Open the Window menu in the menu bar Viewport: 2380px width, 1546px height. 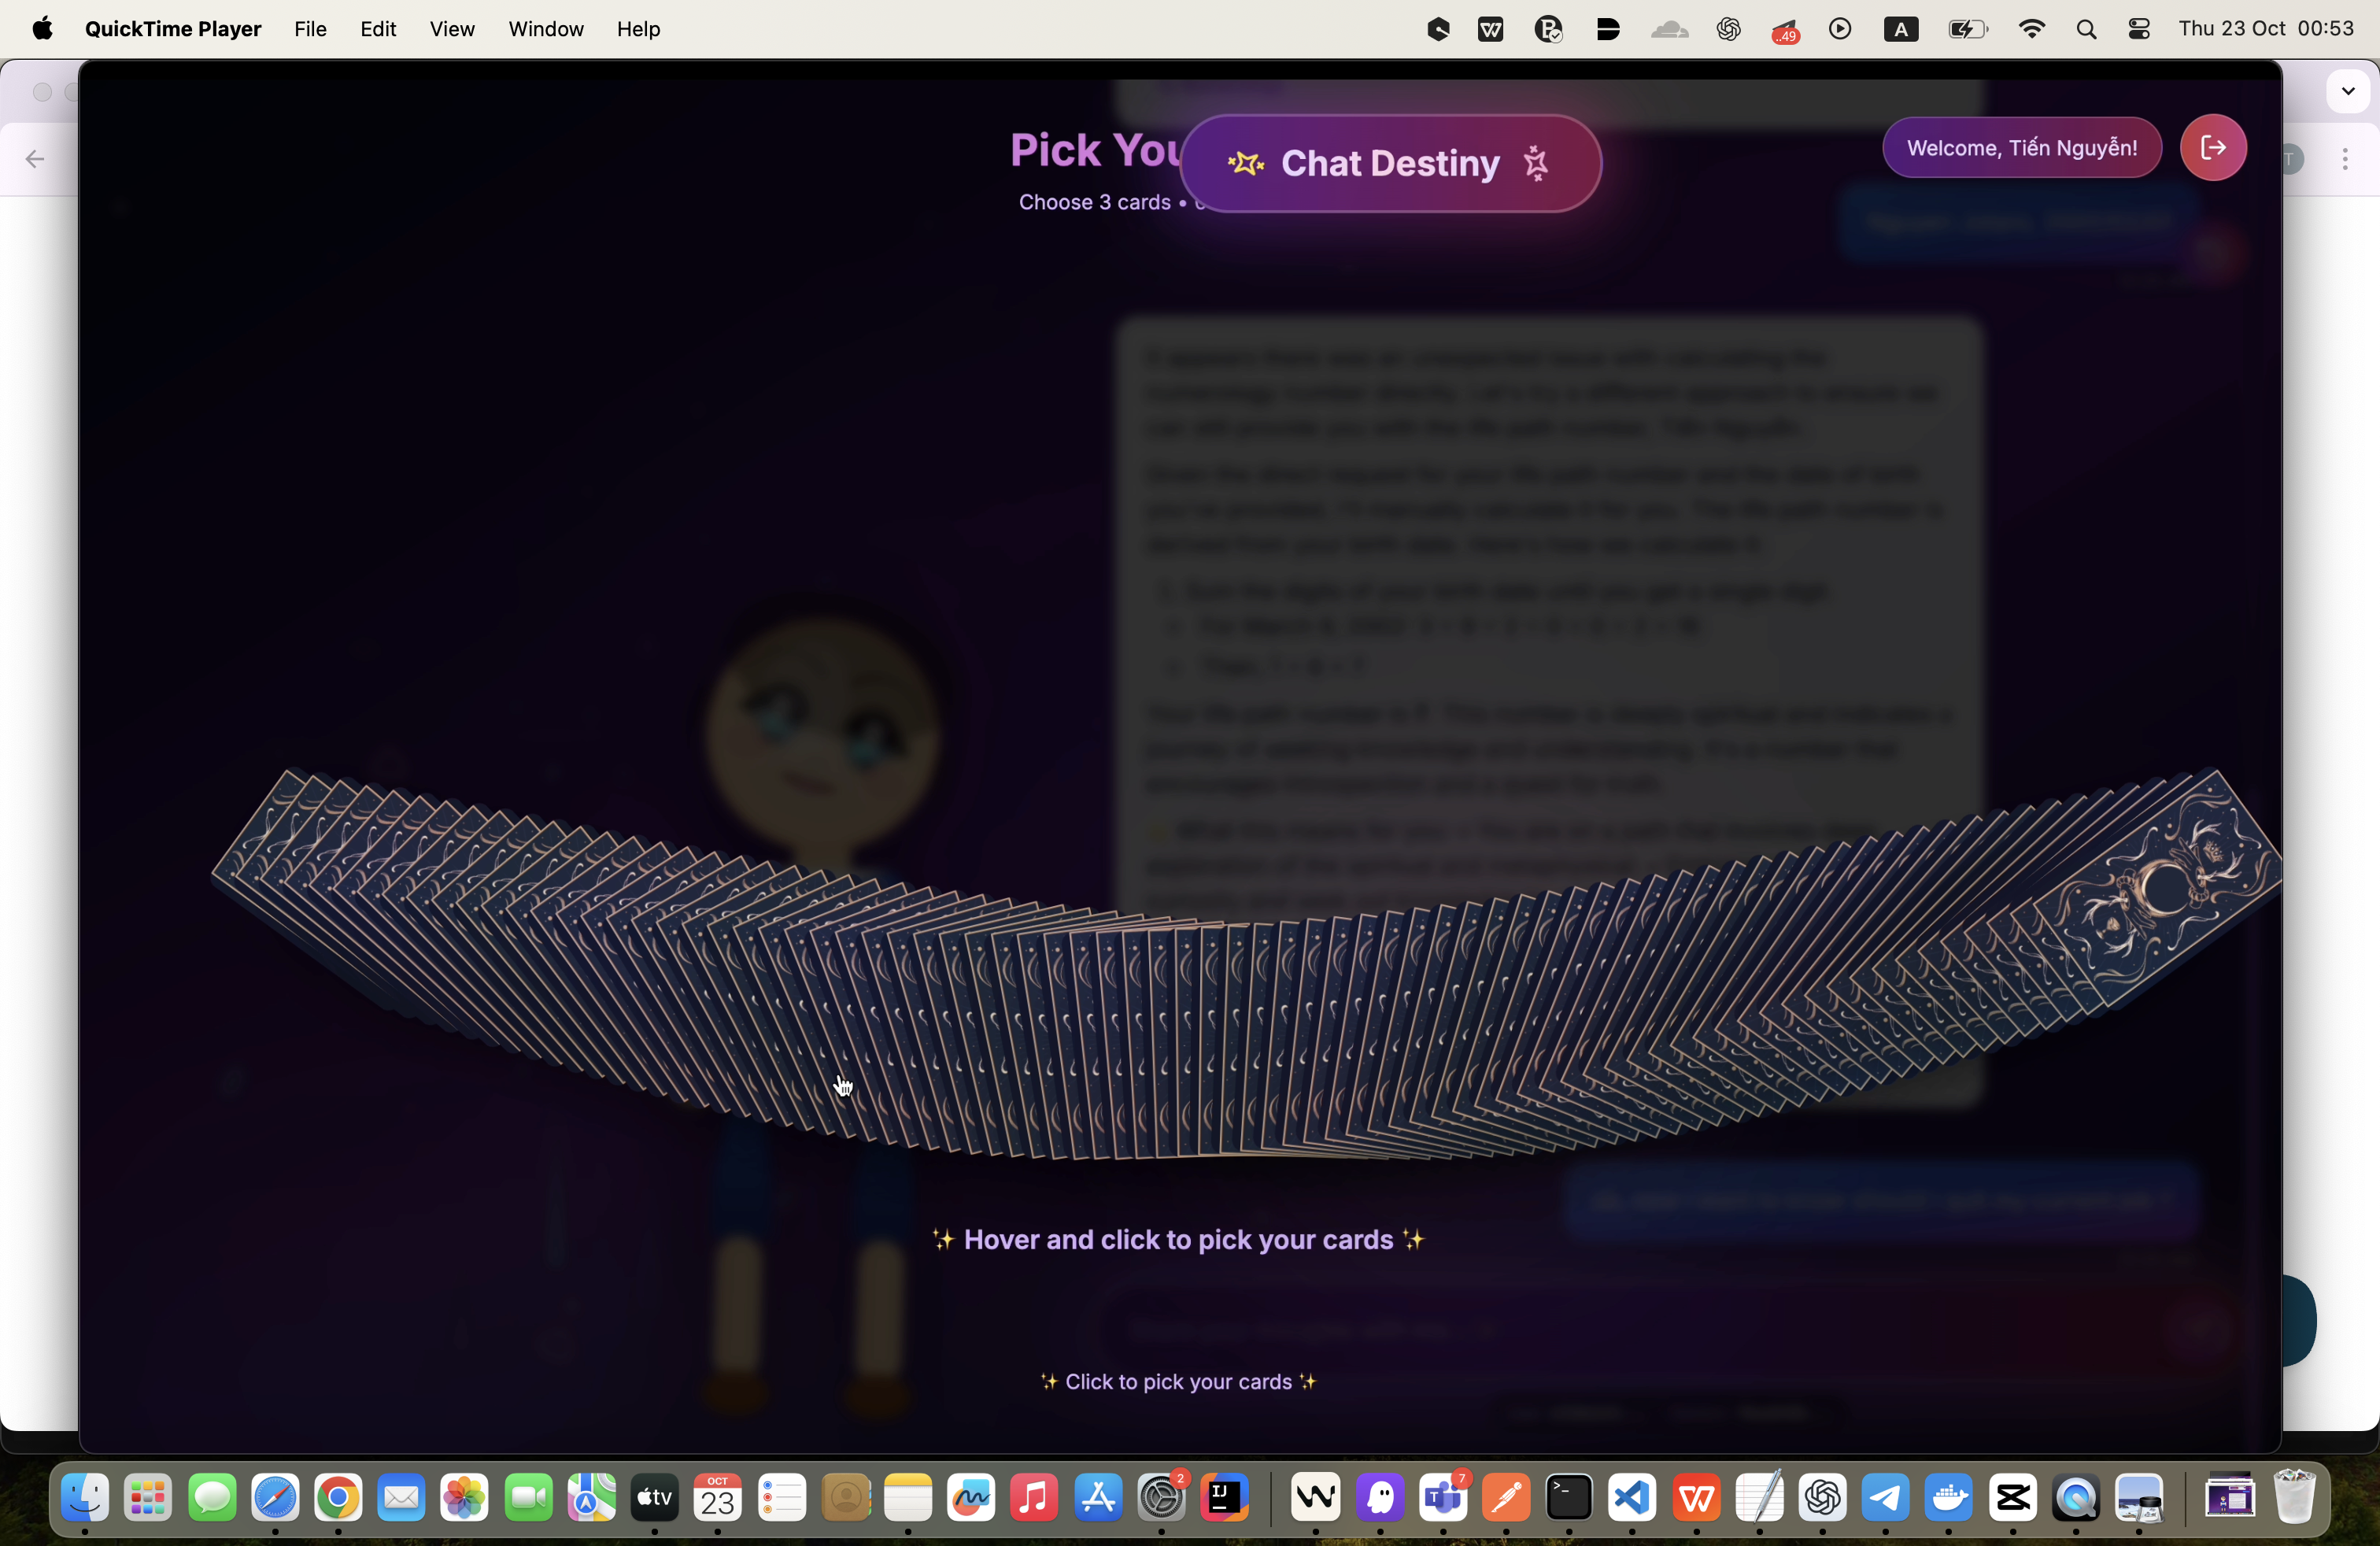545,29
